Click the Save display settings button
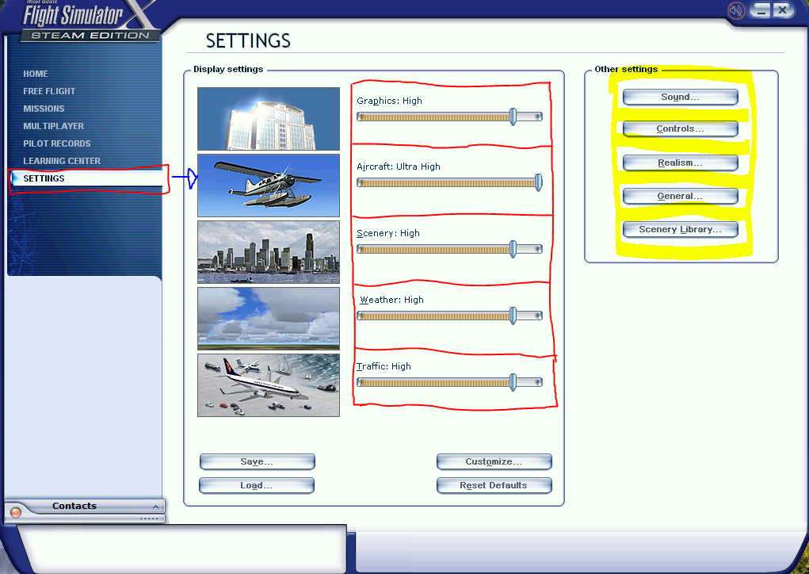This screenshot has width=809, height=574. pyautogui.click(x=257, y=461)
